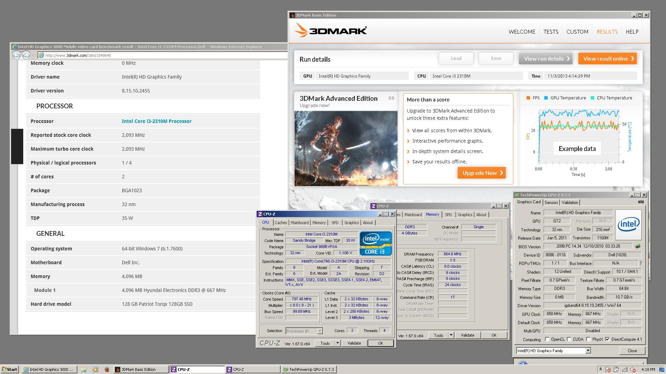Click the Upgrade Now button
The image size is (666, 374).
click(x=481, y=173)
